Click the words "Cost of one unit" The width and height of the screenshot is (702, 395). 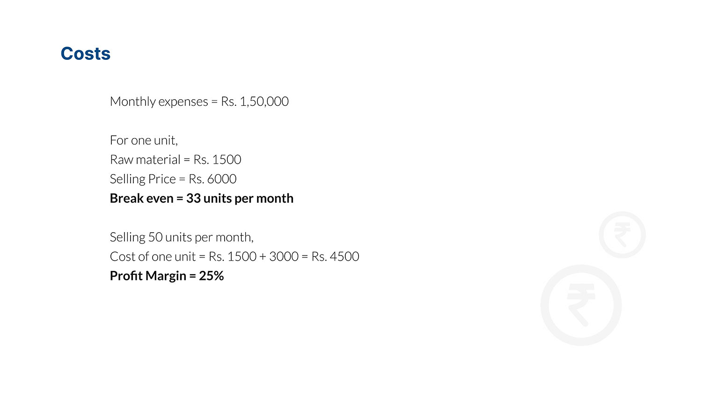153,256
